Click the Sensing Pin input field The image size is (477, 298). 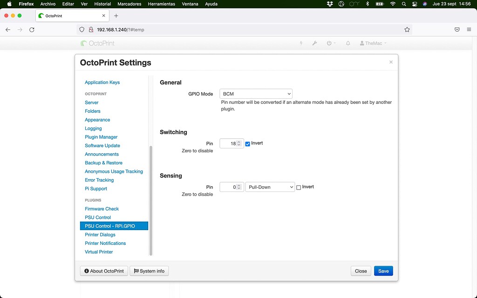tap(230, 187)
